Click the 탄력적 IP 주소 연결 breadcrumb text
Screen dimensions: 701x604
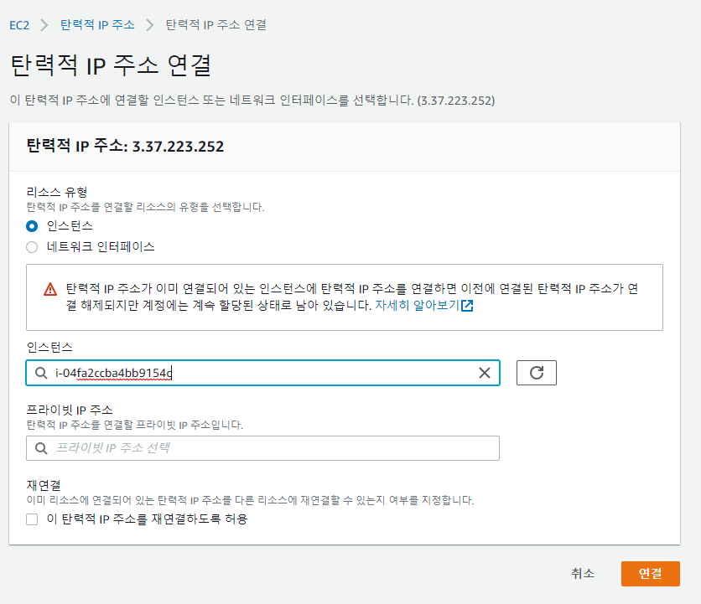[216, 25]
